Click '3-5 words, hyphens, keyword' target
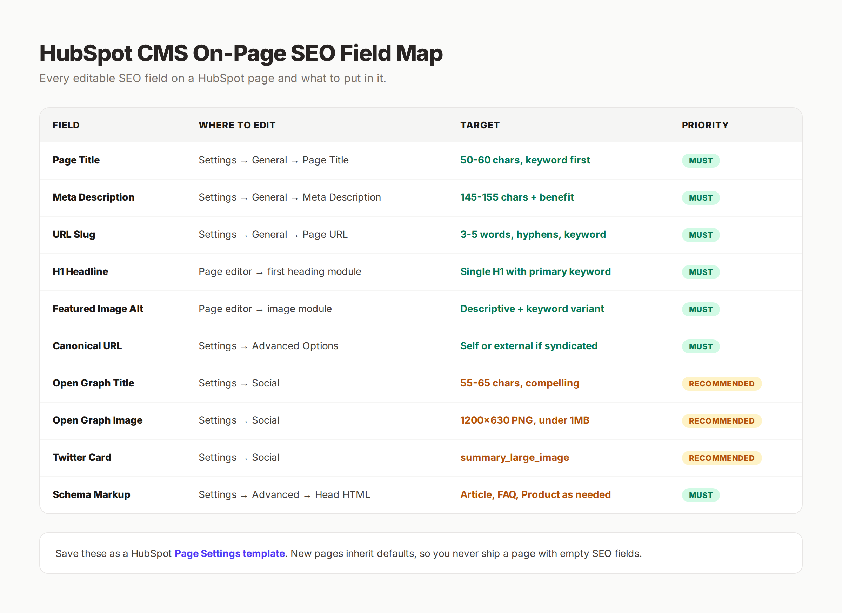842x613 pixels. click(x=533, y=235)
